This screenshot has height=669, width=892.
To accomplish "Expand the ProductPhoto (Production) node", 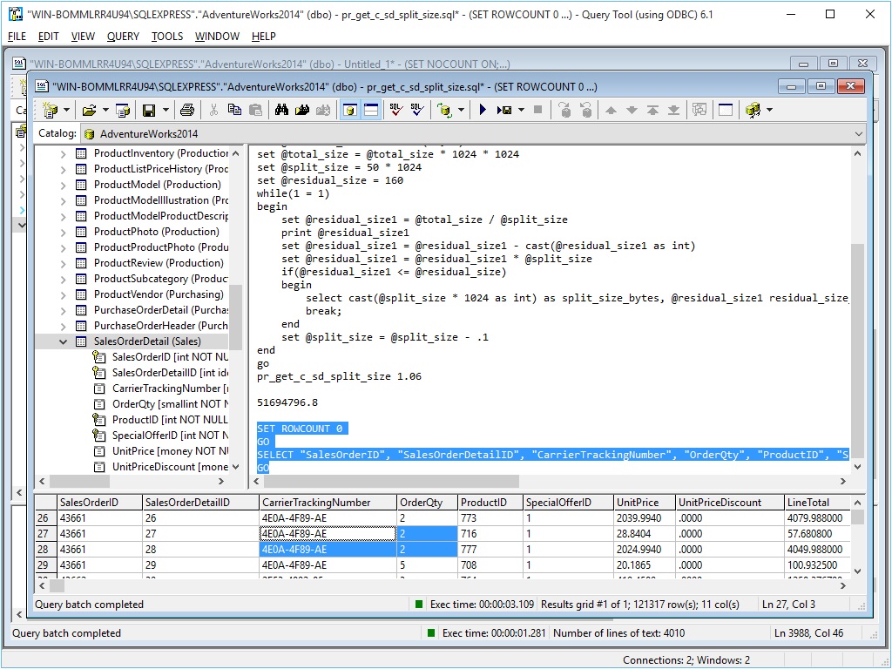I will click(63, 232).
